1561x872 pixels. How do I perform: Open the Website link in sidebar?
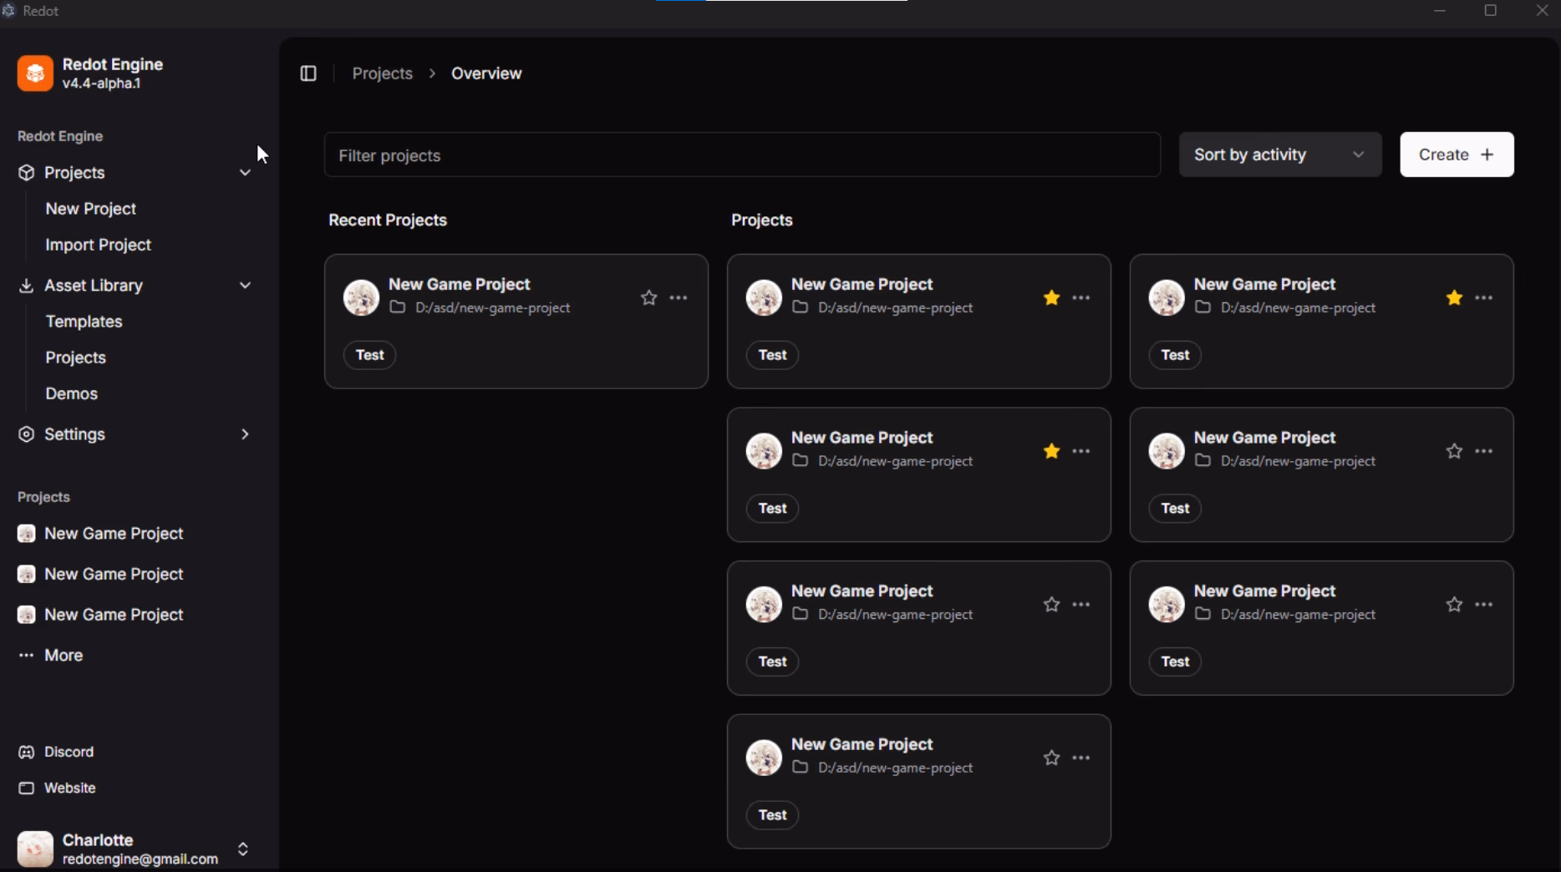[69, 788]
